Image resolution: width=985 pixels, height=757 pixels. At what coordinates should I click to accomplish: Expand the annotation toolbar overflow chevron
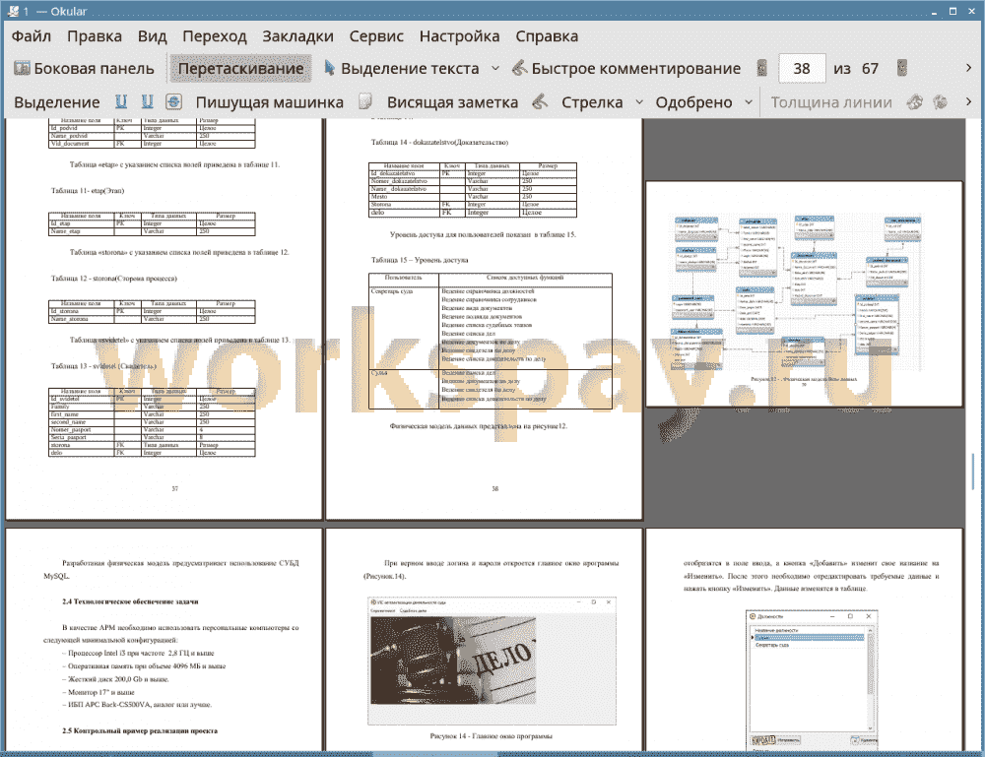tap(968, 101)
